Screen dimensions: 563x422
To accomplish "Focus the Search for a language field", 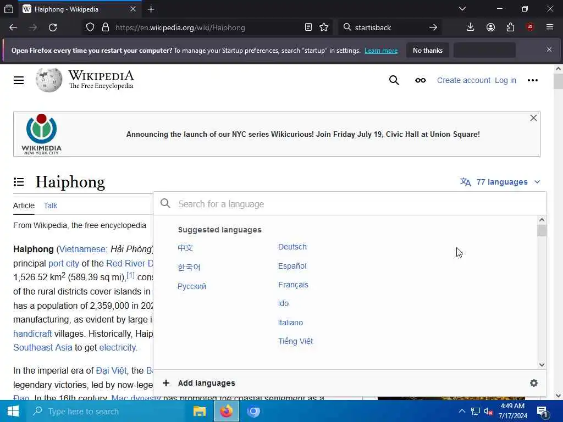I will [350, 204].
